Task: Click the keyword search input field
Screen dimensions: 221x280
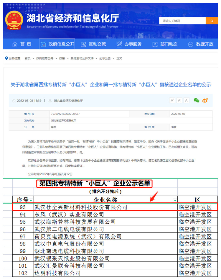Action: pyautogui.click(x=182, y=21)
